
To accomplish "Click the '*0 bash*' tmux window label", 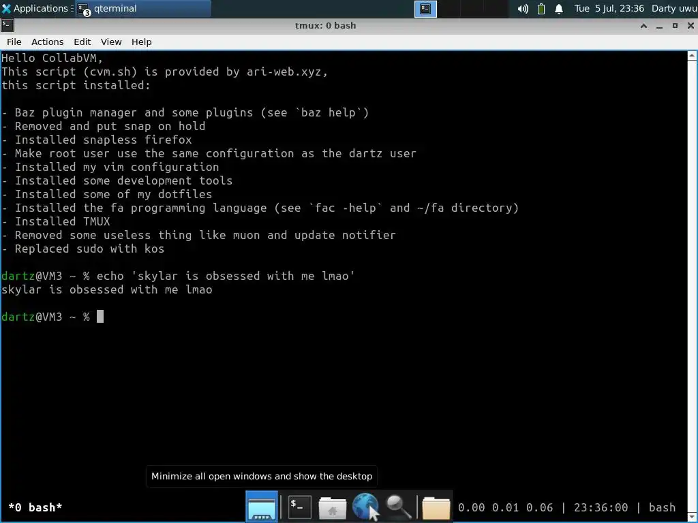I will point(35,507).
